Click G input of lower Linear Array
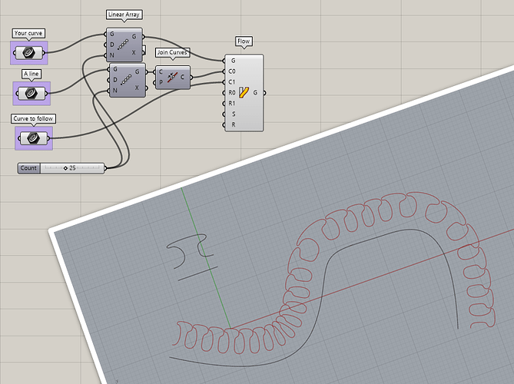Screen dimensions: 514x384 tap(115, 69)
